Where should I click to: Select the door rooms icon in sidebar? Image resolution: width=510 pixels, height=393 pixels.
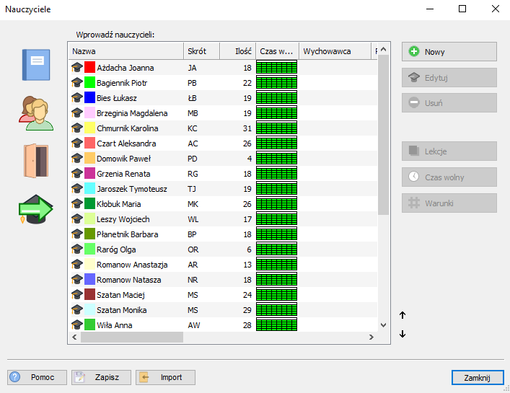coord(35,161)
